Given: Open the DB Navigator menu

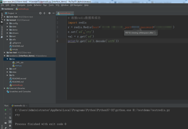Looking at the screenshot, I should 76,5.
